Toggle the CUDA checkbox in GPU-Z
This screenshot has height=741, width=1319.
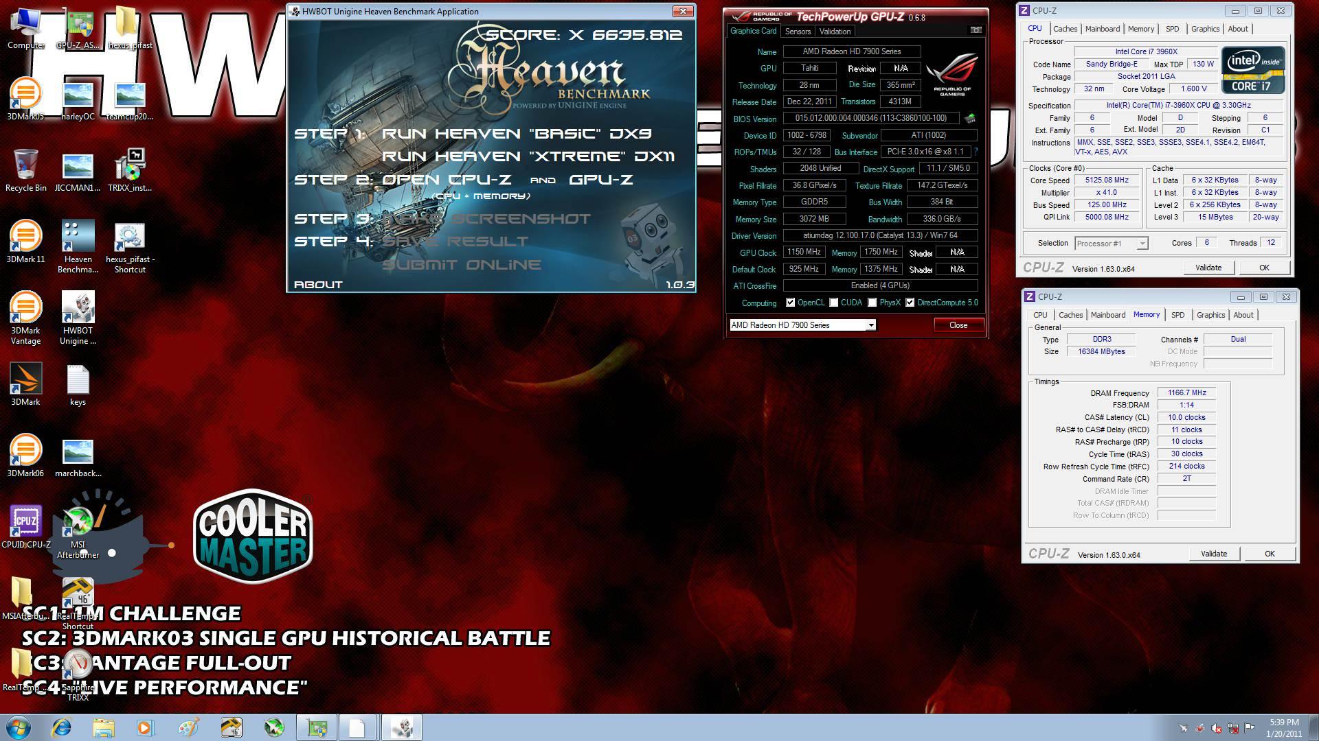(833, 303)
